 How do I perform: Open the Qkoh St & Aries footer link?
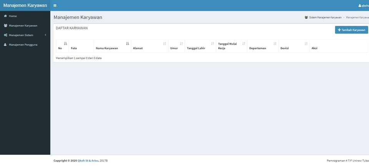(x=88, y=161)
